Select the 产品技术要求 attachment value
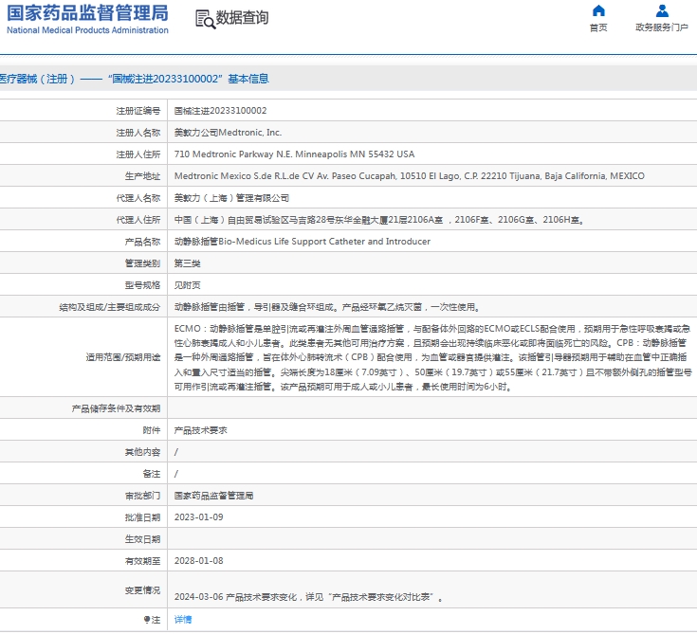The height and width of the screenshot is (634, 697). [200, 430]
